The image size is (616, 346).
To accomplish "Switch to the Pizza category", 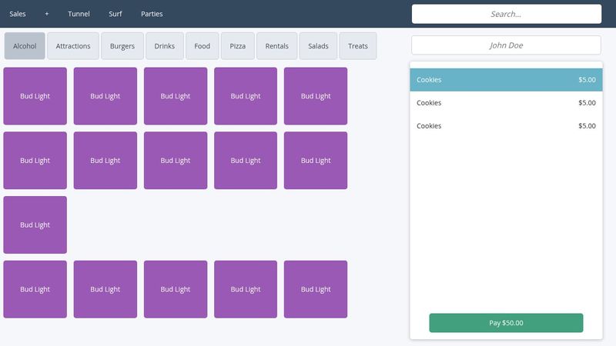I will [237, 46].
